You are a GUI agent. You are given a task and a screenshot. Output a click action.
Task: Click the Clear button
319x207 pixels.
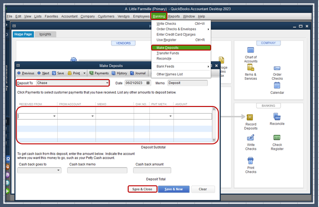[x=203, y=189]
